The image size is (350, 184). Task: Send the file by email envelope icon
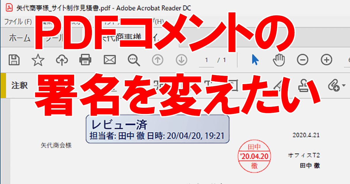110,60
